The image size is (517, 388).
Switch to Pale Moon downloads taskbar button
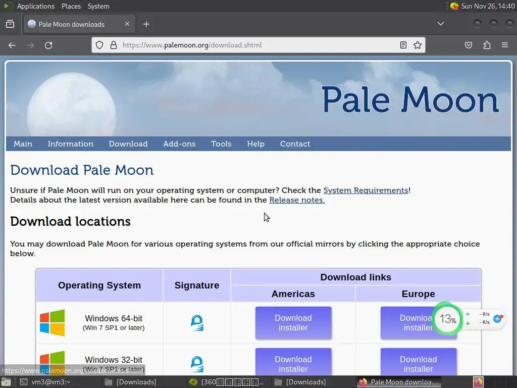point(399,382)
